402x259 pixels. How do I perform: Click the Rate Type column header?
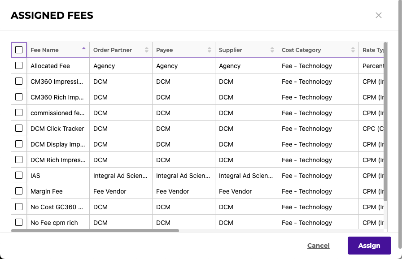(x=373, y=50)
